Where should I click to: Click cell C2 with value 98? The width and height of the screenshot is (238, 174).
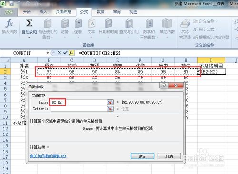pos(72,72)
